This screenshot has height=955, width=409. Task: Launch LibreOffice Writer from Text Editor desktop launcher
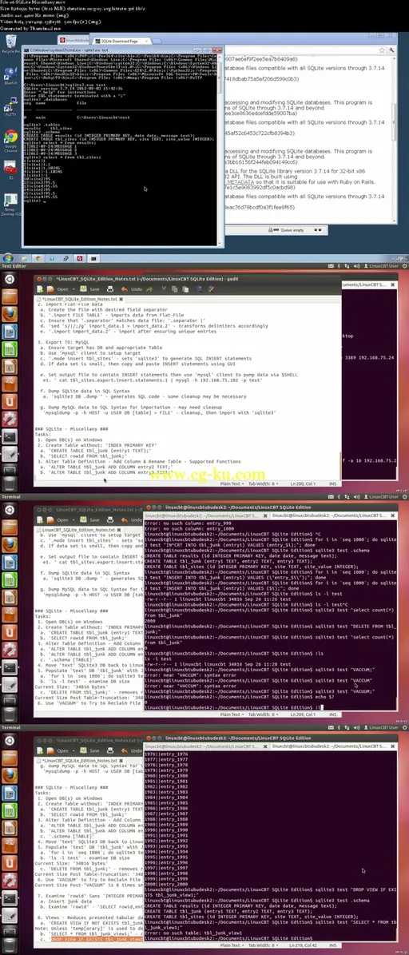(x=9, y=332)
